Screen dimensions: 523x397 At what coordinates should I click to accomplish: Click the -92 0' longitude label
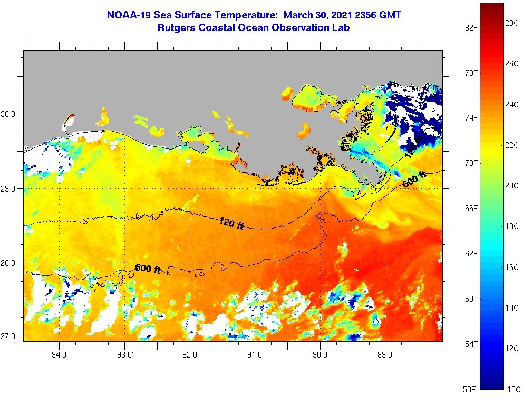pos(189,355)
